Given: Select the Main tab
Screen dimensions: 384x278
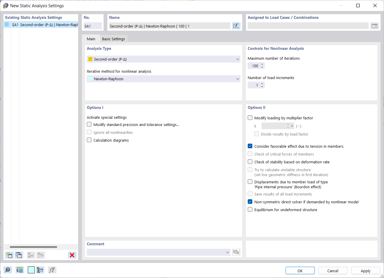Looking at the screenshot, I should point(91,39).
